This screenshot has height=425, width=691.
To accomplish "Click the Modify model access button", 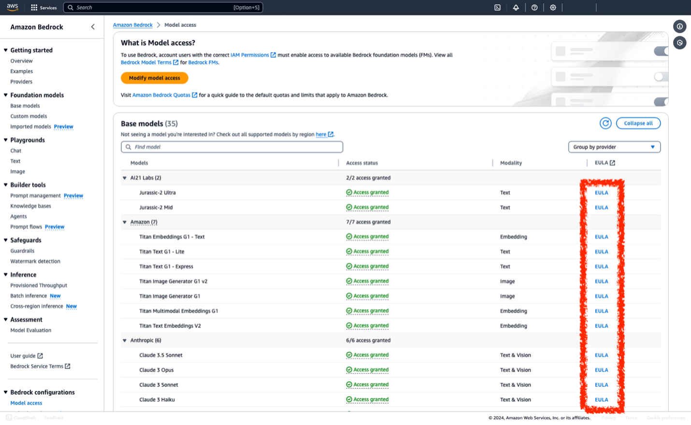I will 155,78.
